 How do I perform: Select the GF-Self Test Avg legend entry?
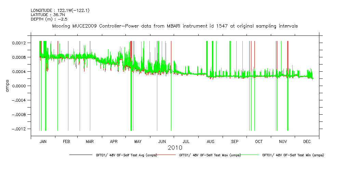[126, 155]
